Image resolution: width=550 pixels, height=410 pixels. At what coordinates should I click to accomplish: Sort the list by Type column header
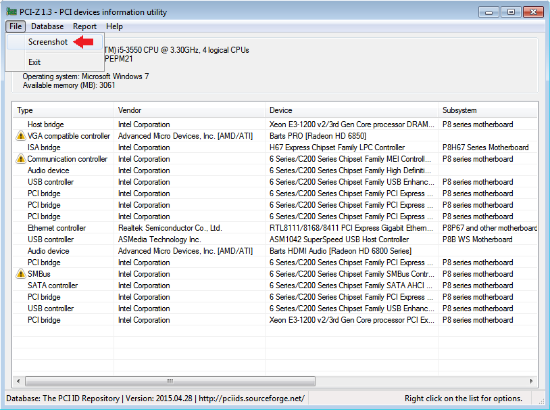click(x=63, y=110)
